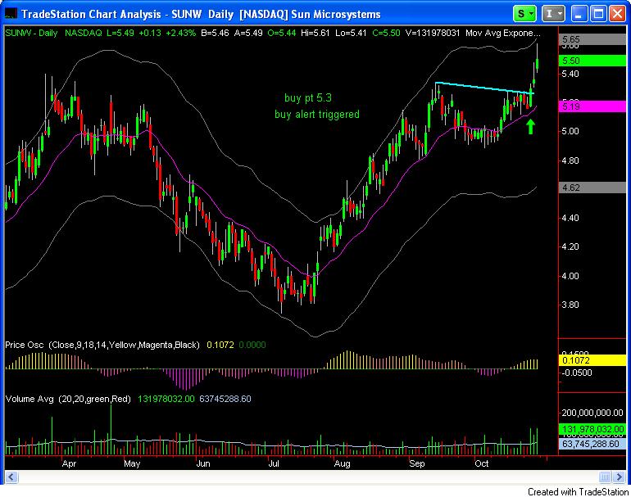The height and width of the screenshot is (497, 631).
Task: Click the bid 'B=5.46' value
Action: click(x=215, y=33)
